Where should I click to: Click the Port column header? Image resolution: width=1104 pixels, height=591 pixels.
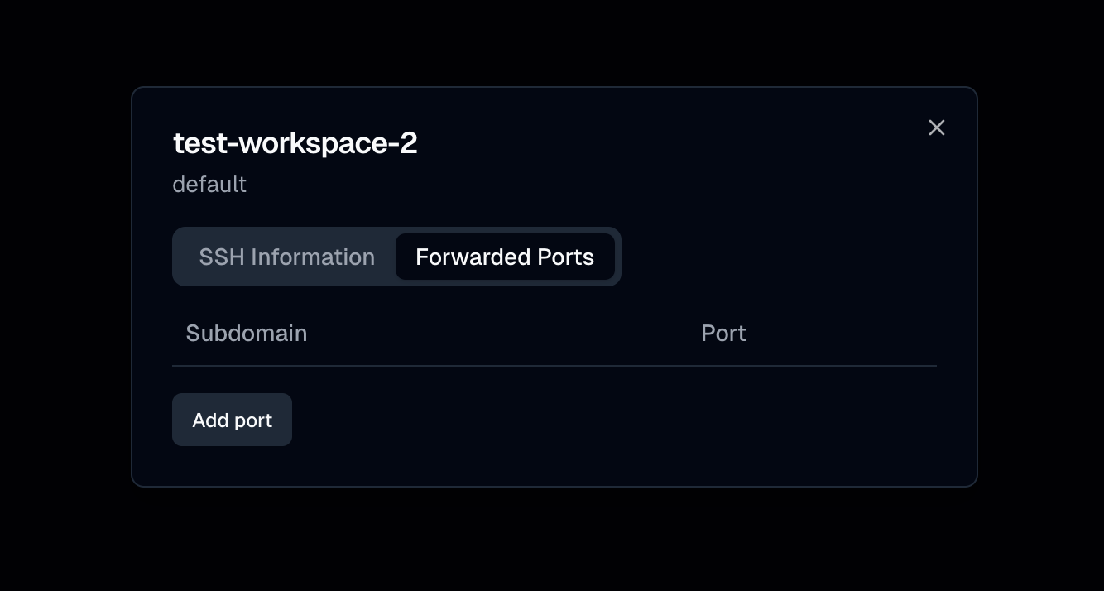click(723, 333)
